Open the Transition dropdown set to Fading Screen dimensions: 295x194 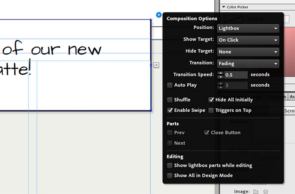[248, 64]
